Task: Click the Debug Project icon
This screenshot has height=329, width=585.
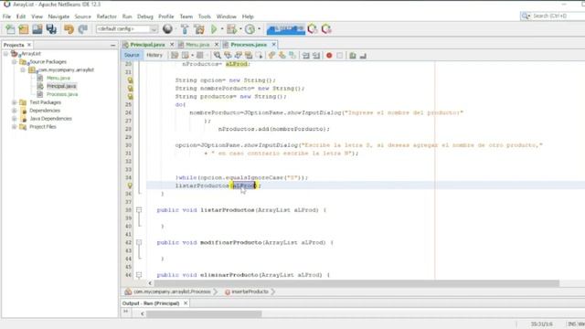Action: click(x=231, y=29)
